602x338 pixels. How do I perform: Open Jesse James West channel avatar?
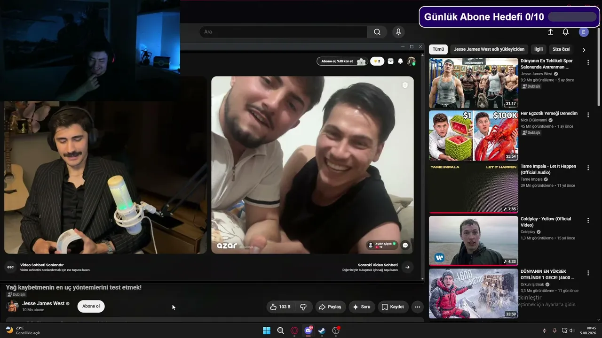point(12,306)
